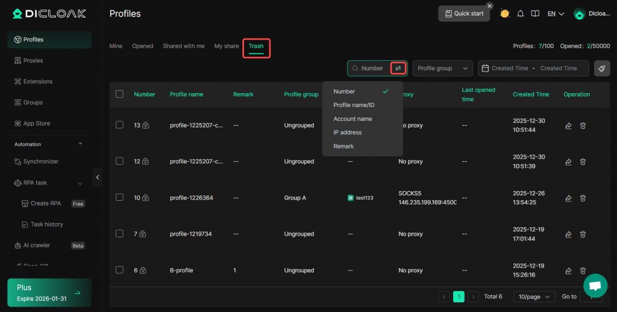Restore B-profile using restore icon
The width and height of the screenshot is (617, 312).
568,271
